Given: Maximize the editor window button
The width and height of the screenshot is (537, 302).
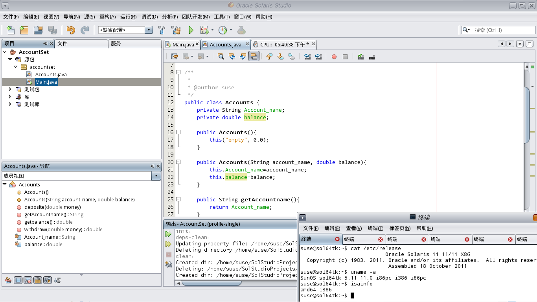Looking at the screenshot, I should coord(530,44).
